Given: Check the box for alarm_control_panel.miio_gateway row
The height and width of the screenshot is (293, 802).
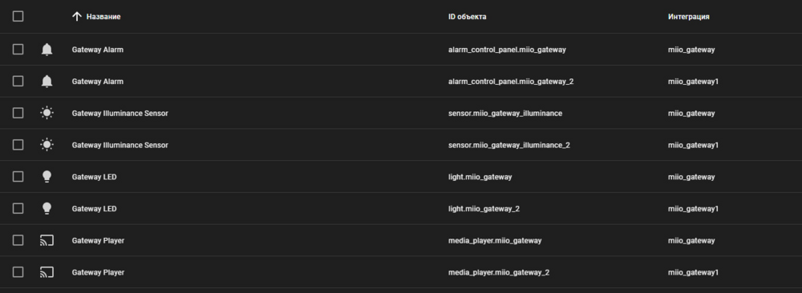Looking at the screenshot, I should [18, 50].
